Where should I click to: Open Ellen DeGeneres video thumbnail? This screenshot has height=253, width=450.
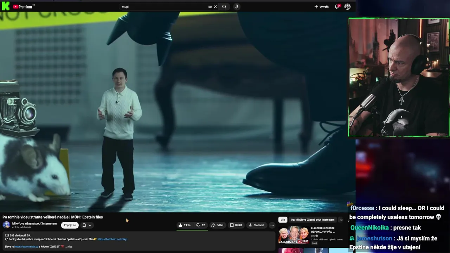pyautogui.click(x=294, y=235)
